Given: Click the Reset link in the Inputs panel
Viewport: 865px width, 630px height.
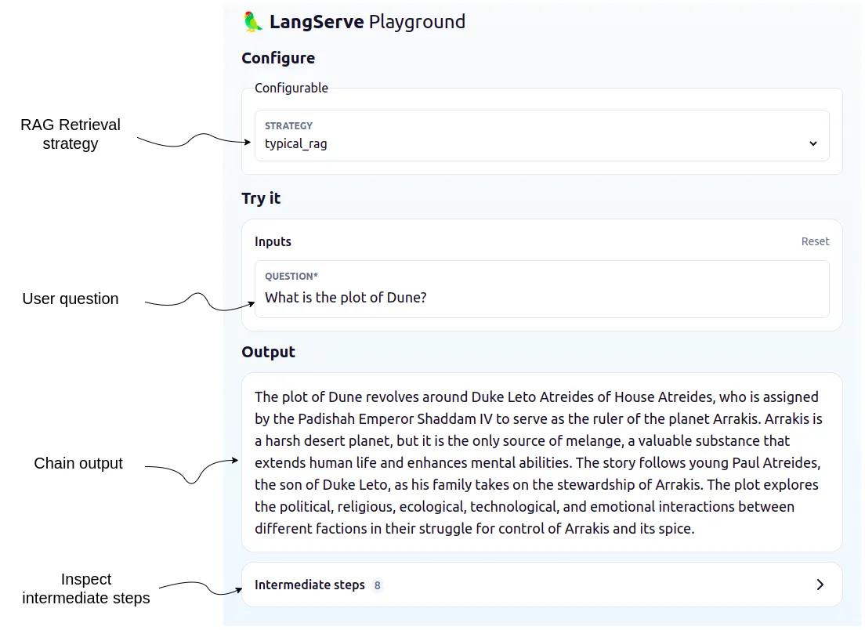Looking at the screenshot, I should [x=815, y=241].
